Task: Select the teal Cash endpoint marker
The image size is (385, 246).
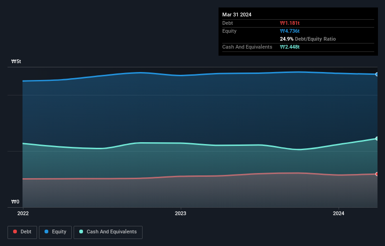Action: (x=377, y=138)
